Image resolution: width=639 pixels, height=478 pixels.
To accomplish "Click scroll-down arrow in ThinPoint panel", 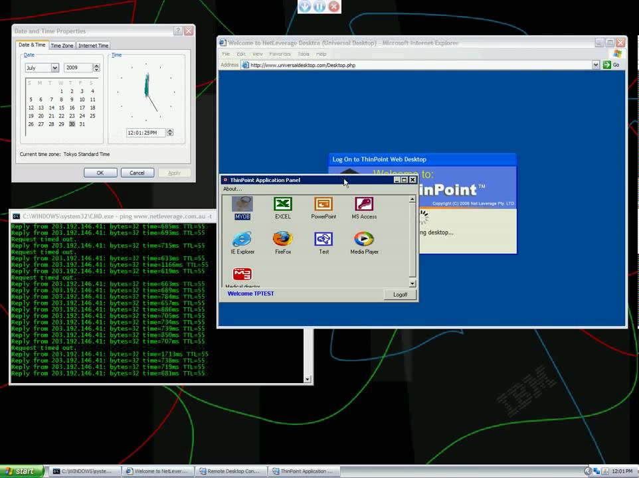I will (x=412, y=283).
